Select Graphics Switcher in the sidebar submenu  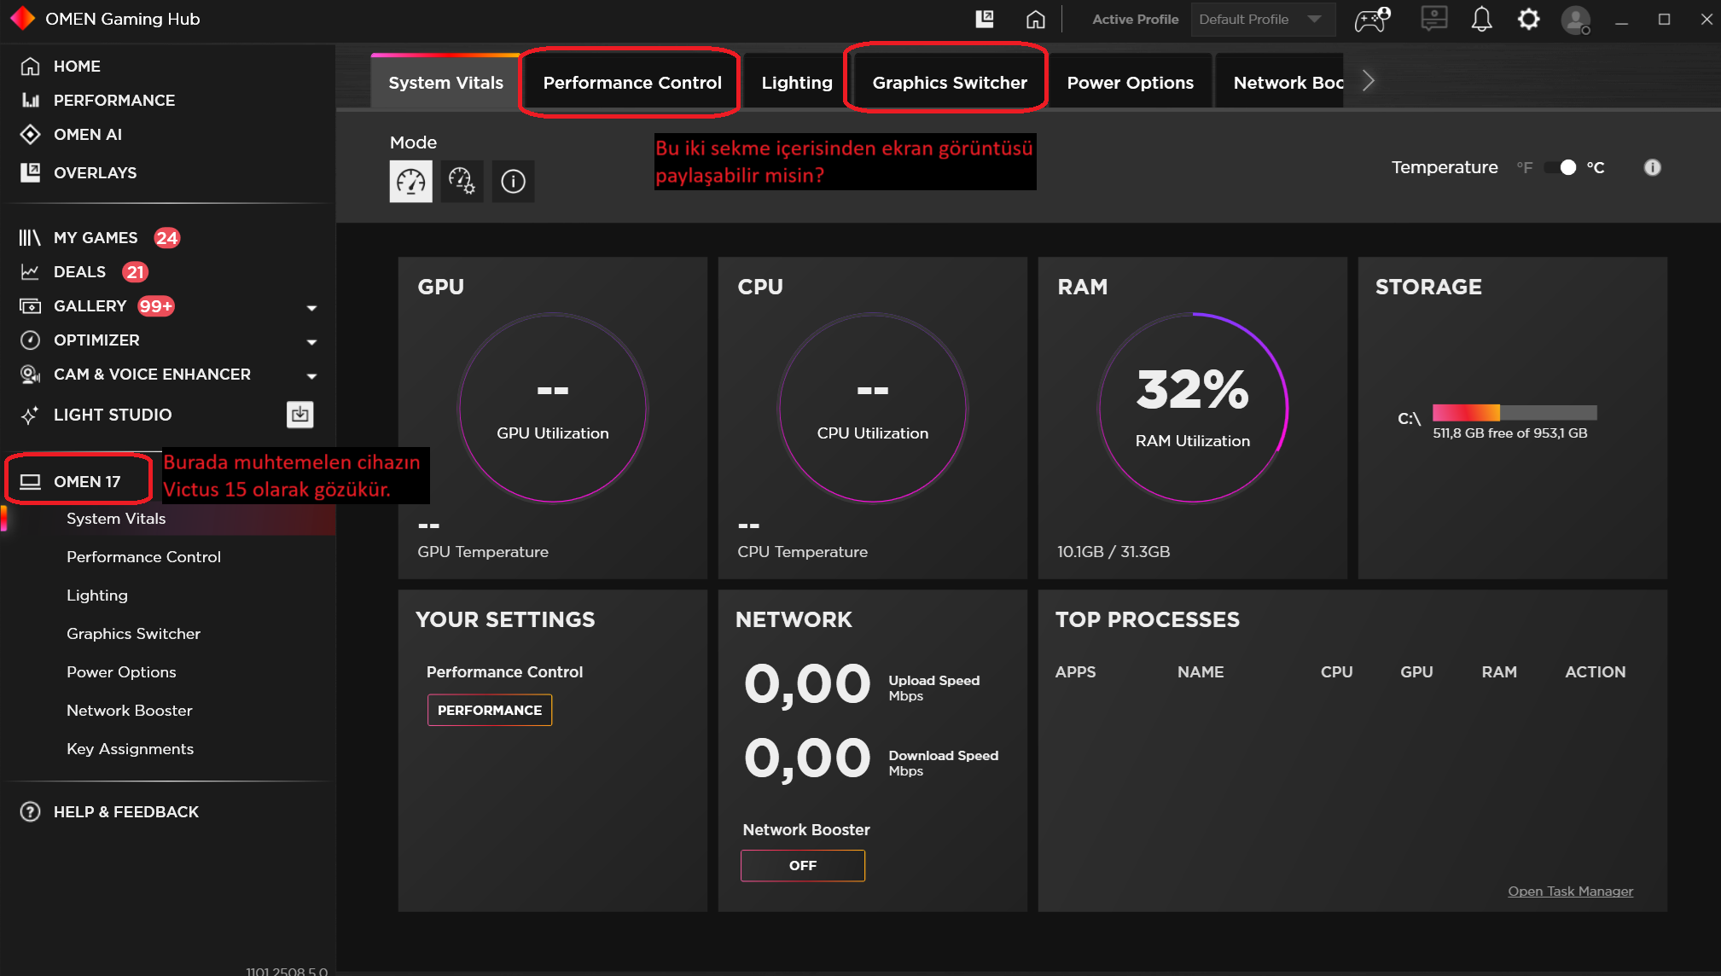[133, 633]
